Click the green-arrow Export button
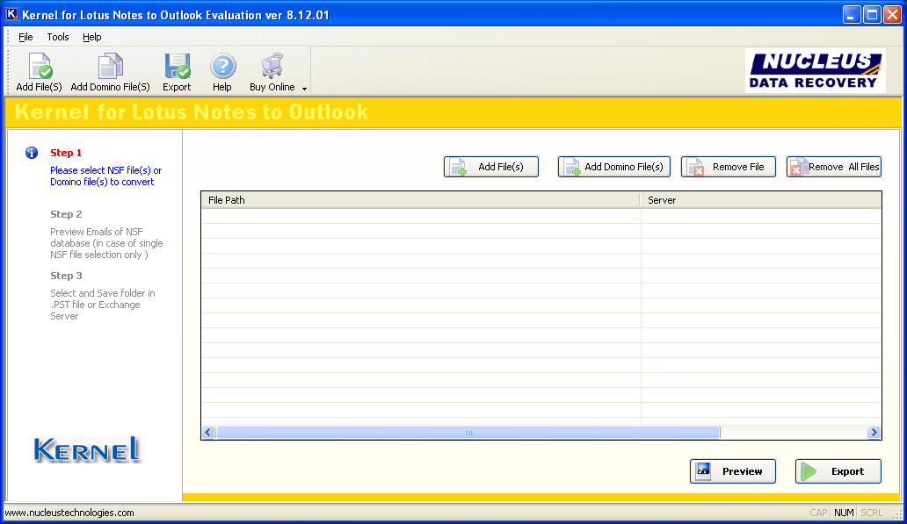 pyautogui.click(x=838, y=471)
